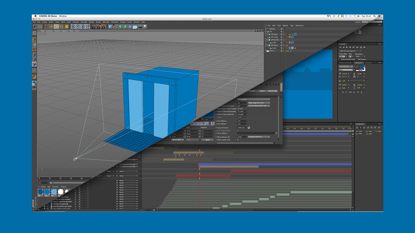Screen dimensions: 415x233
Task: Open the Bold font style dropdown
Action: (x=347, y=70)
